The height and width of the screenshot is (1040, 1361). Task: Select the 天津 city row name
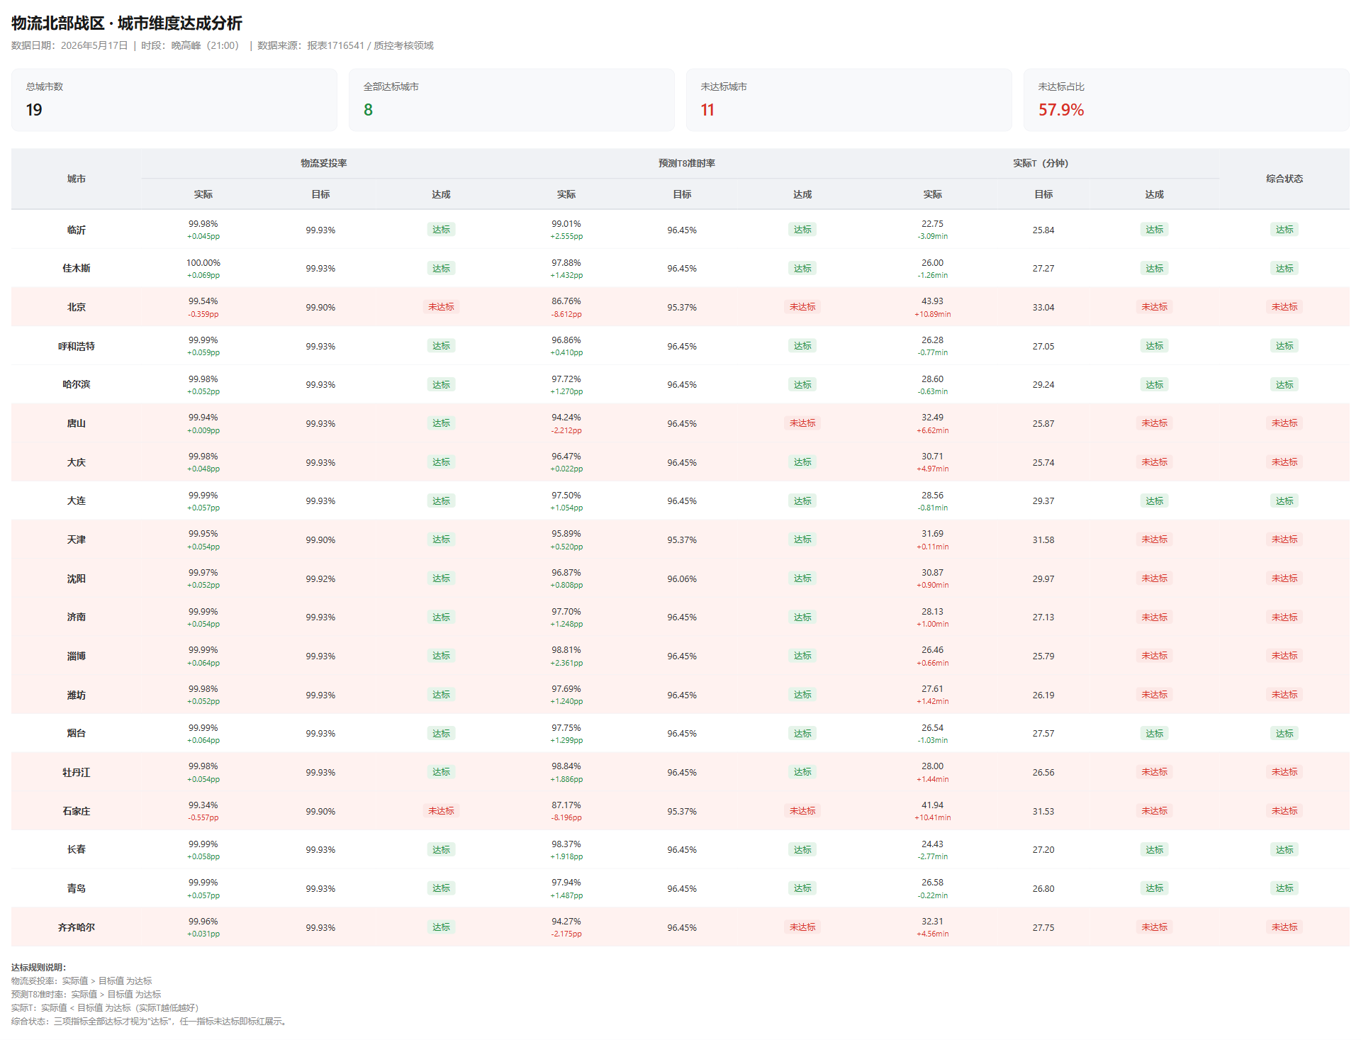point(77,539)
